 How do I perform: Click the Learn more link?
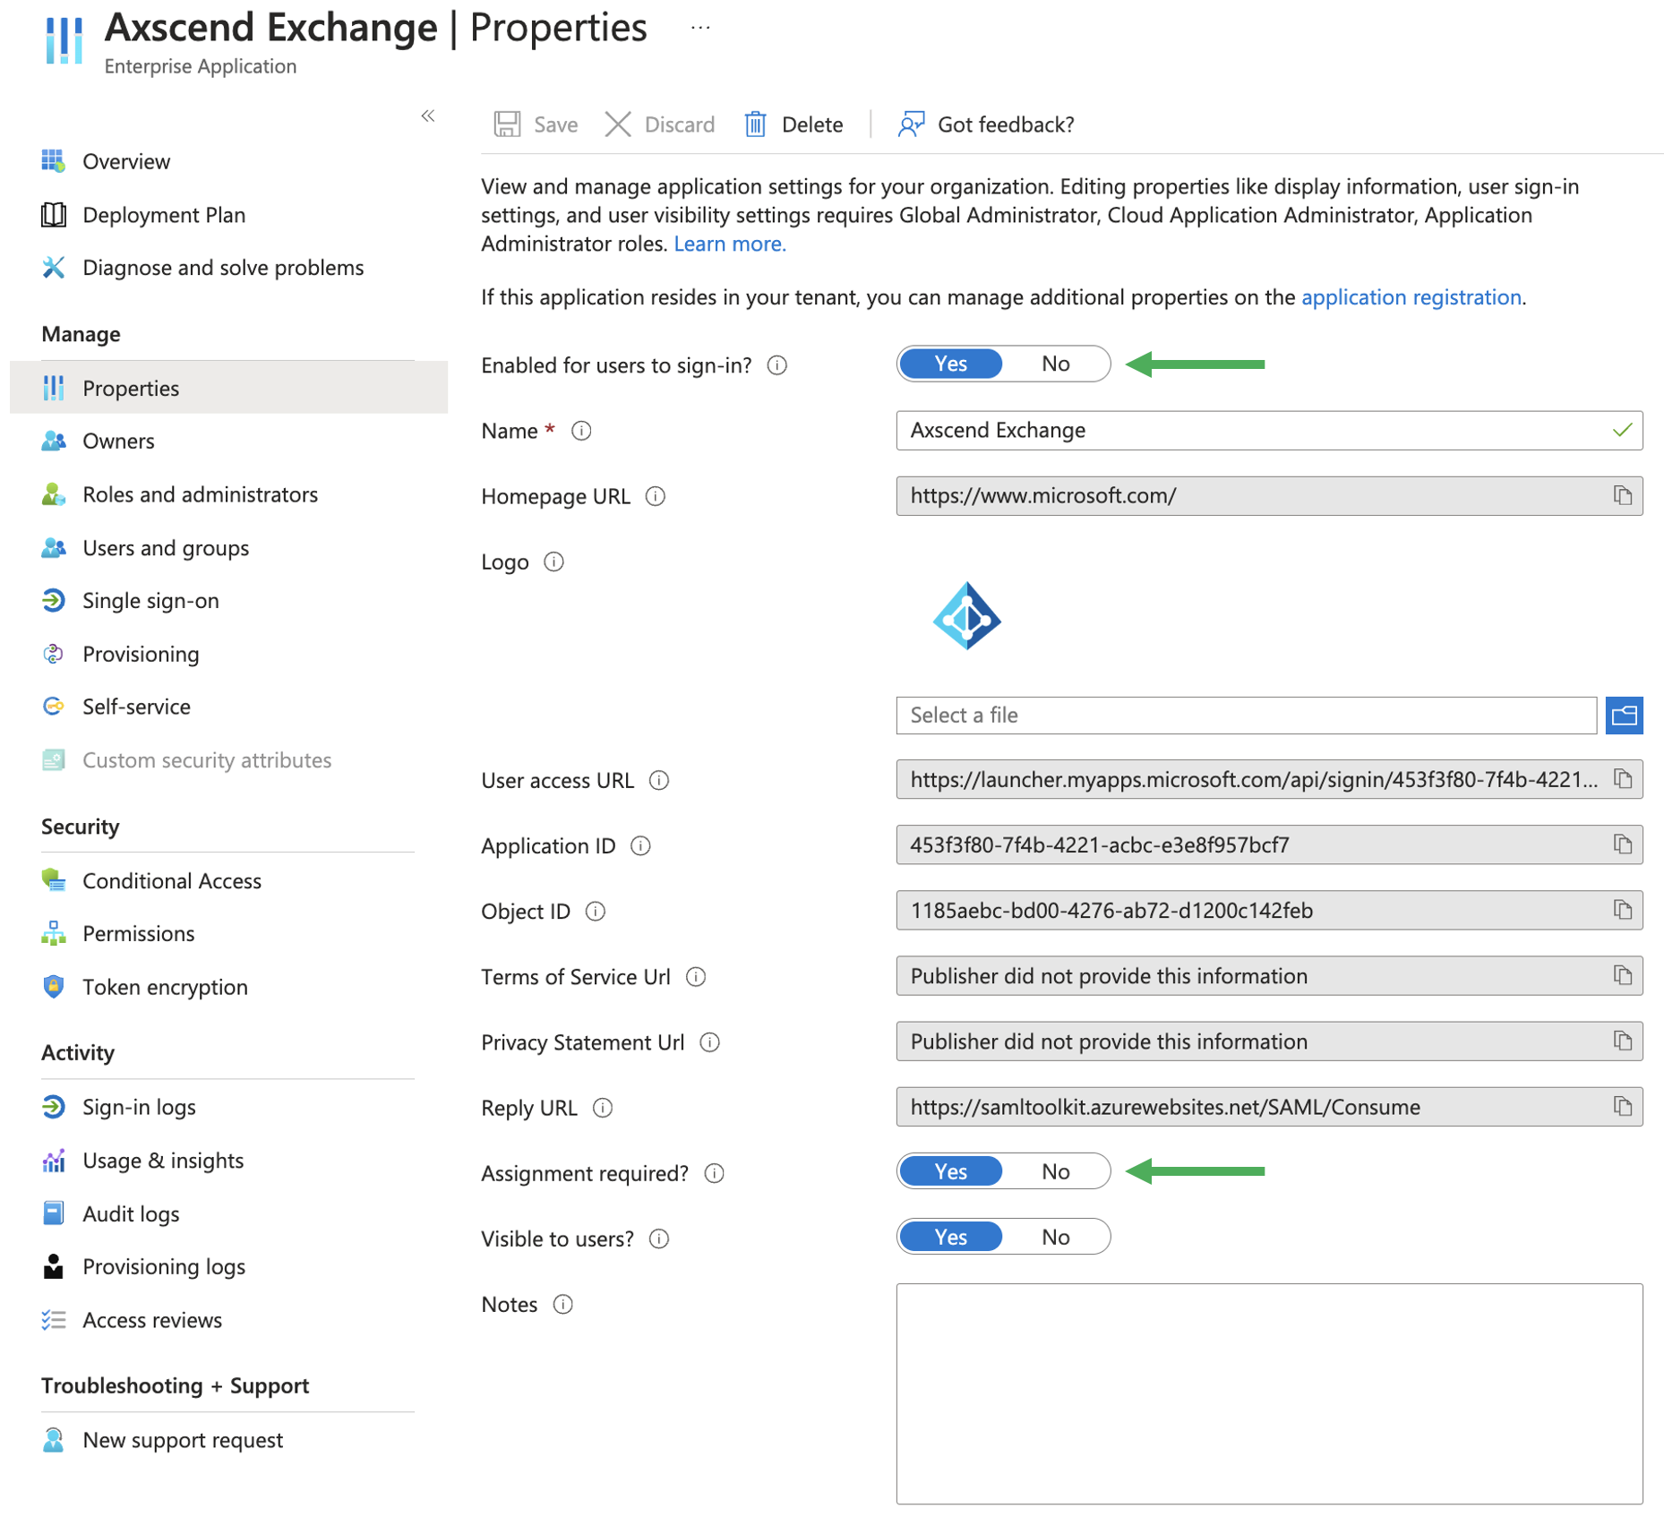point(729,244)
